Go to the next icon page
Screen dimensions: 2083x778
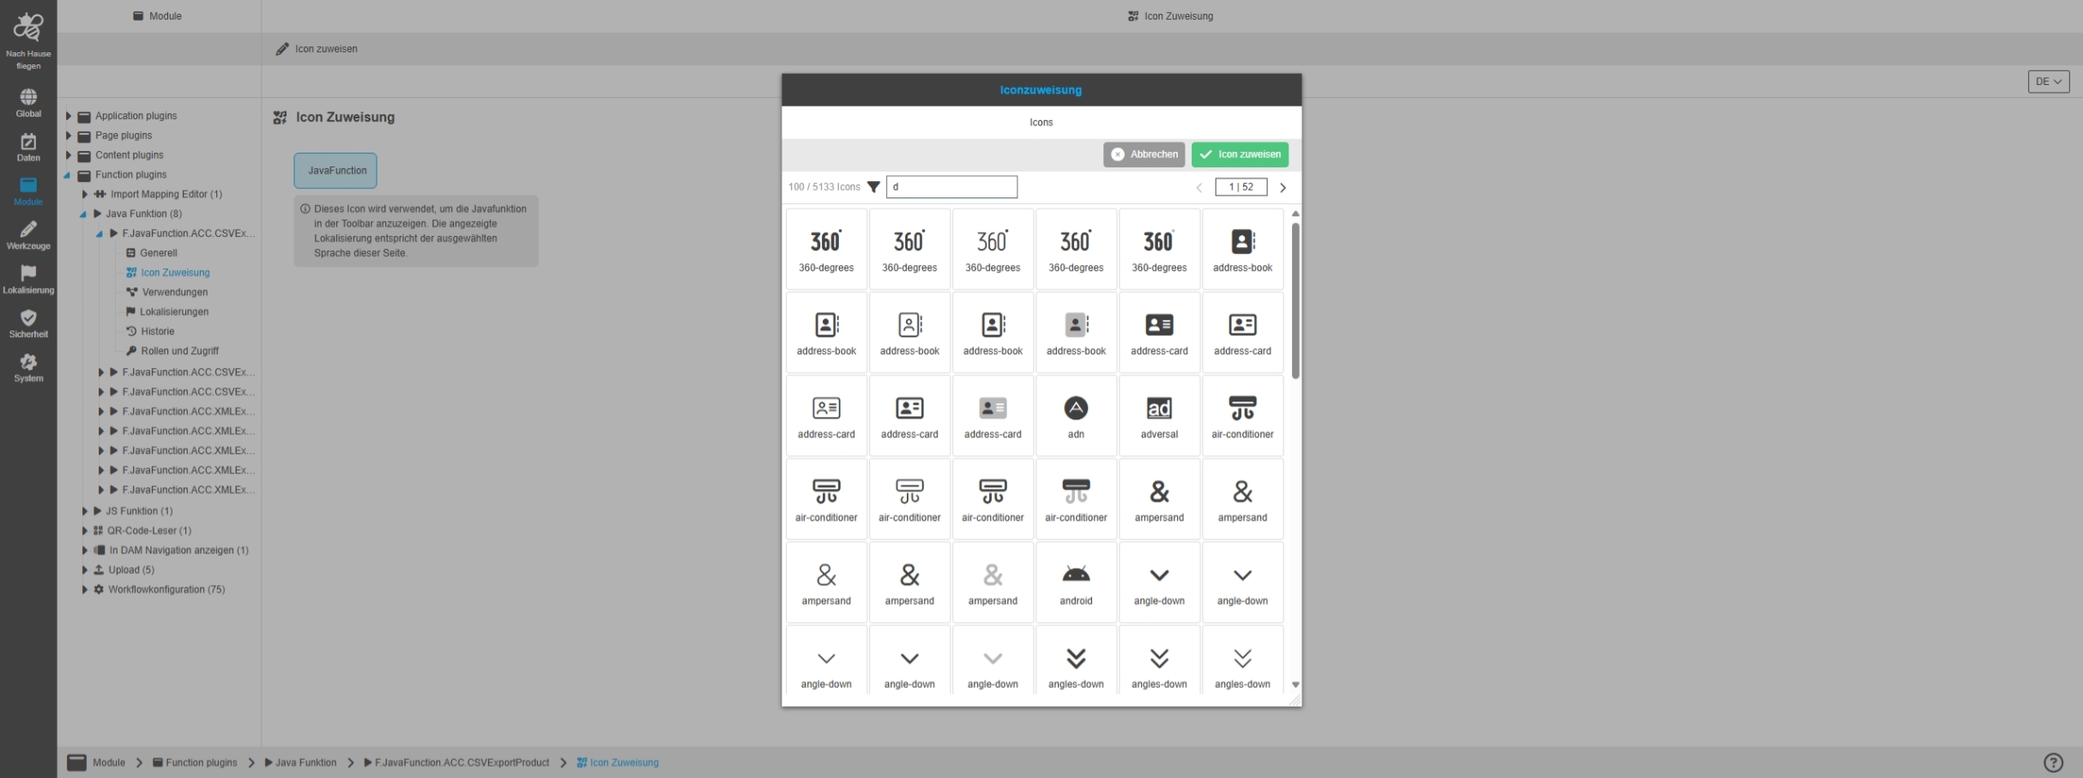tap(1283, 188)
